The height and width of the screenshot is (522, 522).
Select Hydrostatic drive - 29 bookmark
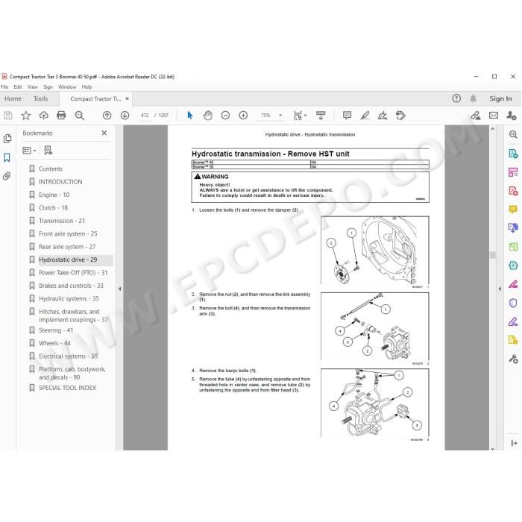[x=68, y=260]
